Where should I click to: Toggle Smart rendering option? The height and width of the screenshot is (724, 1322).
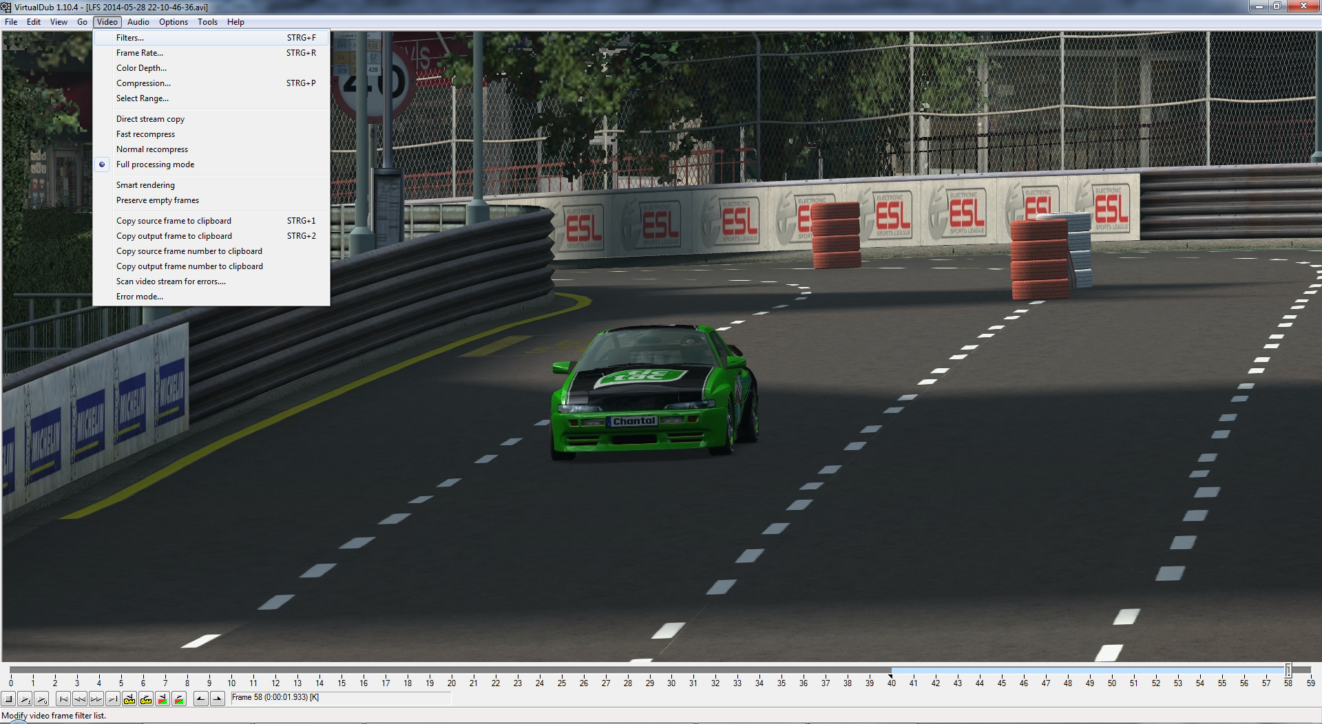pyautogui.click(x=145, y=185)
